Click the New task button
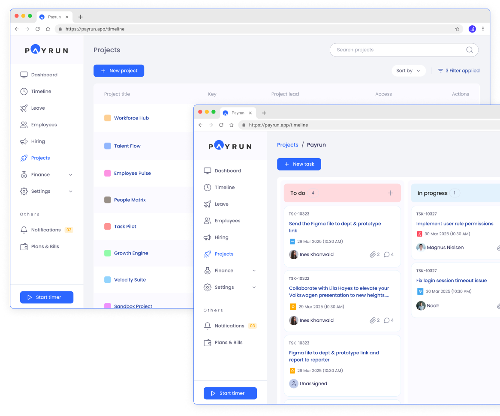The image size is (500, 416). click(299, 164)
